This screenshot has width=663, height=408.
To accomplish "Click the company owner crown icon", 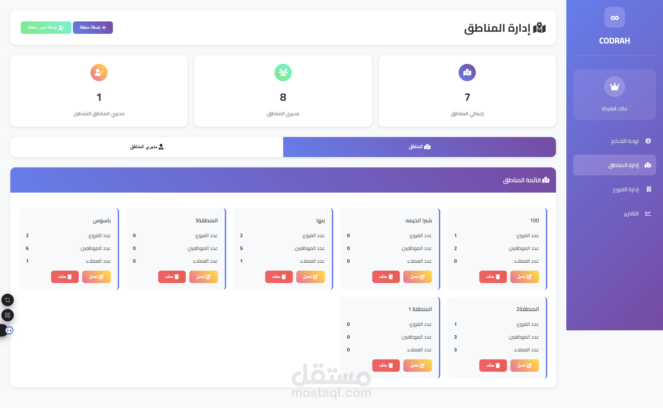I will (x=614, y=87).
